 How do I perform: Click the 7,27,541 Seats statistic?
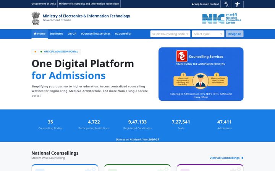tap(181, 125)
